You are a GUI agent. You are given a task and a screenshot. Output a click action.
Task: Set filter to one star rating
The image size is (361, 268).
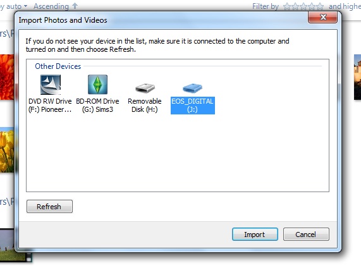coord(286,6)
